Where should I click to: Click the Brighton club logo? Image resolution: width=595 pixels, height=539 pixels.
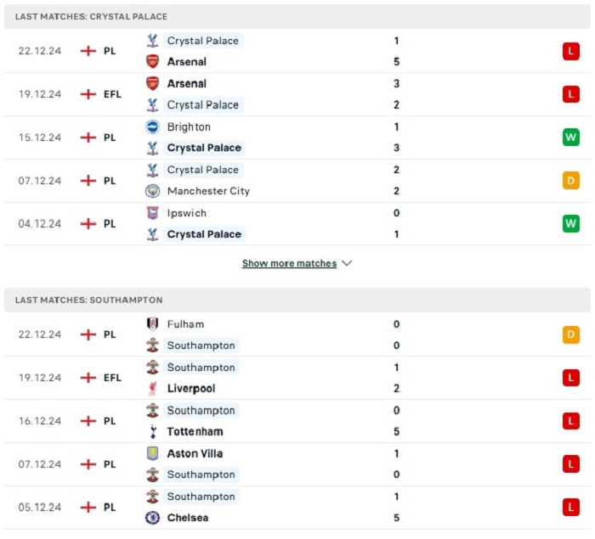pos(152,126)
